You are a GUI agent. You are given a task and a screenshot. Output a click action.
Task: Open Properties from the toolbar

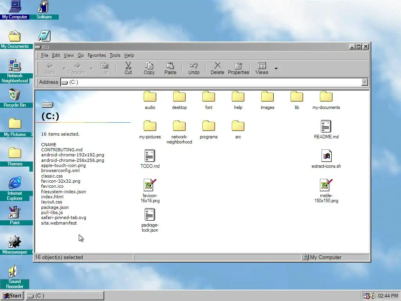click(x=238, y=68)
